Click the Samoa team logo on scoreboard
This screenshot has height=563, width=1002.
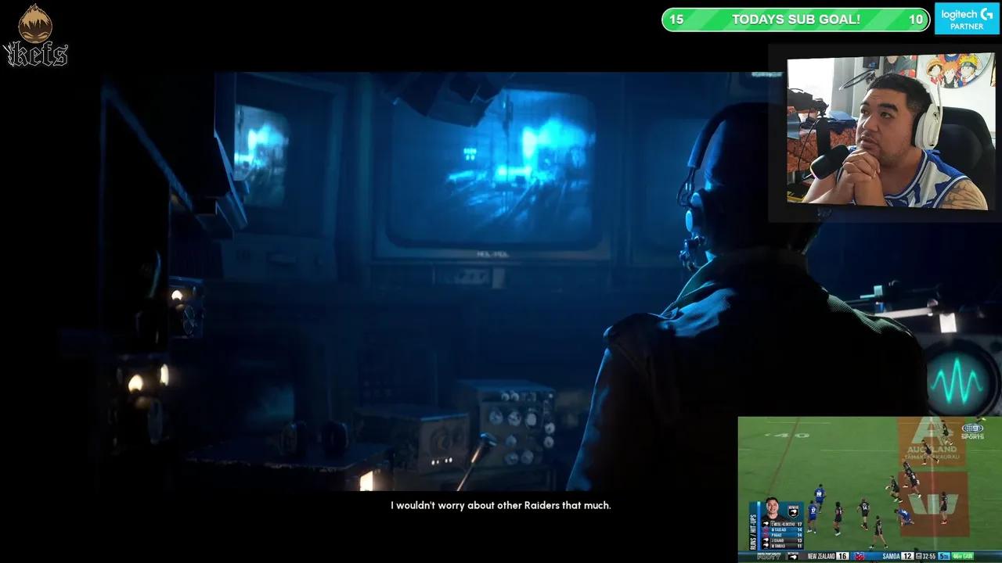(860, 556)
